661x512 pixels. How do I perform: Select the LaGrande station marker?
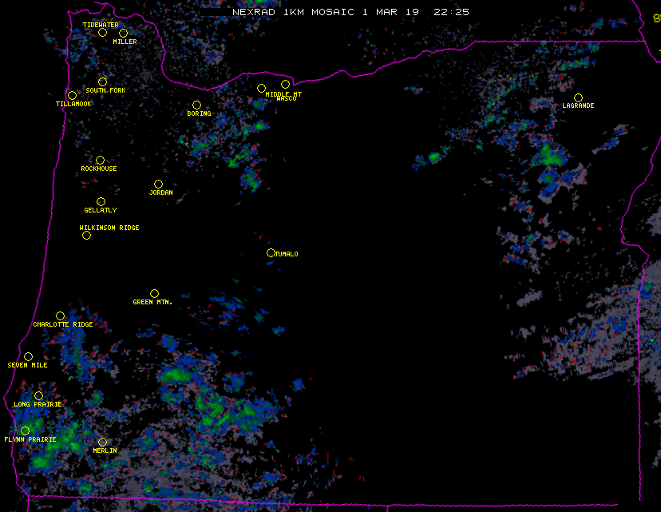click(x=578, y=97)
